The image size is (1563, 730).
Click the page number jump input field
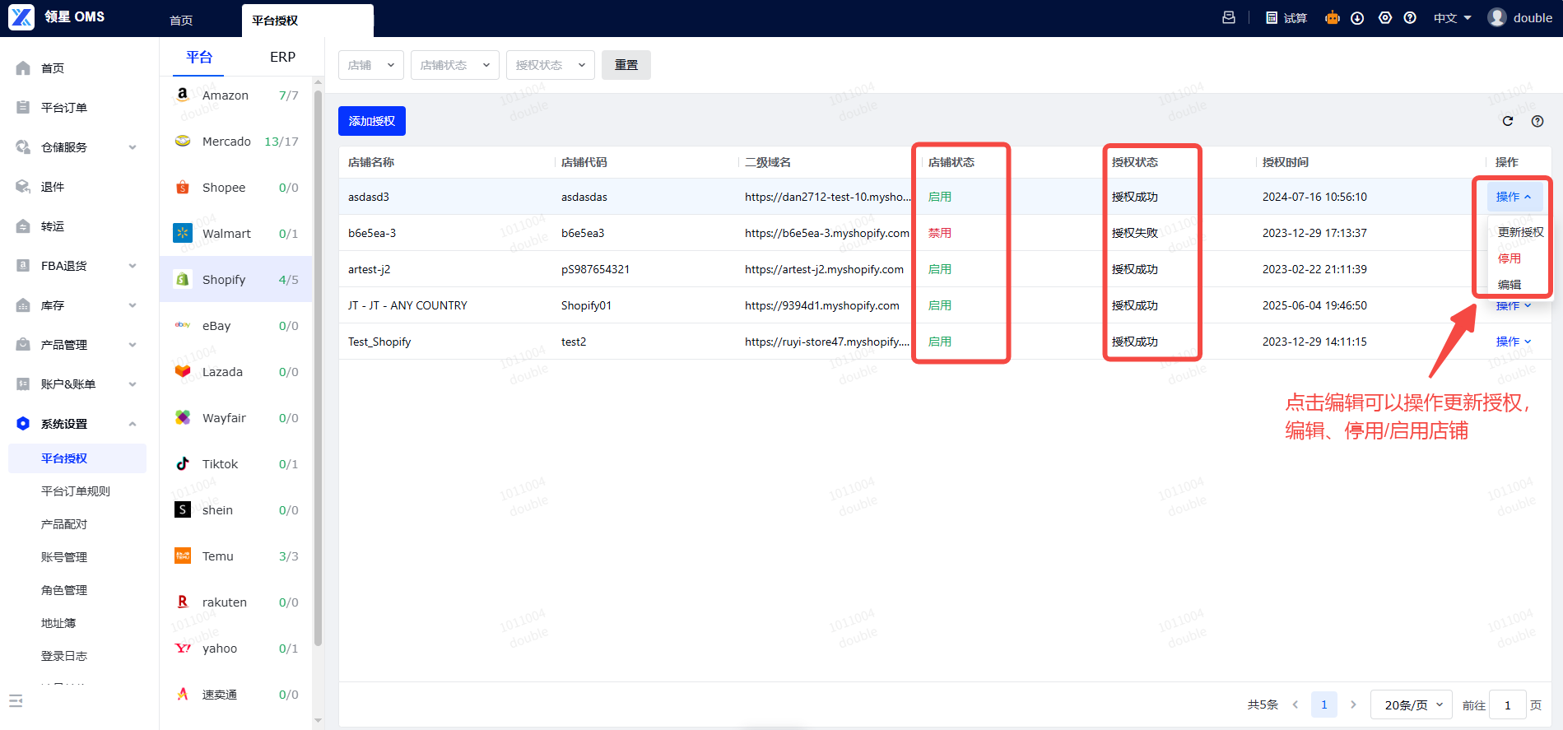tap(1508, 705)
